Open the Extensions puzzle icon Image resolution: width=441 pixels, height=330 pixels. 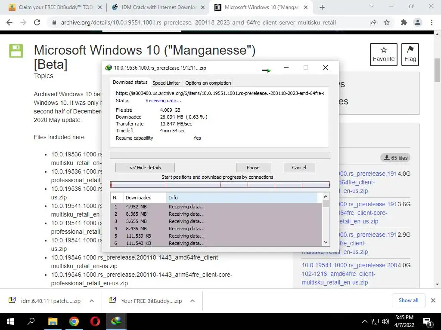[x=404, y=22]
